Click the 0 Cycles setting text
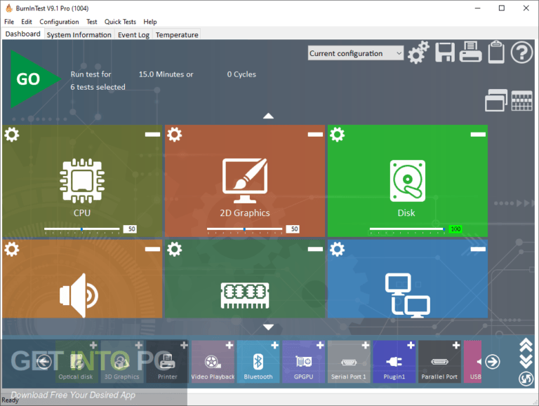The width and height of the screenshot is (539, 406). 241,74
